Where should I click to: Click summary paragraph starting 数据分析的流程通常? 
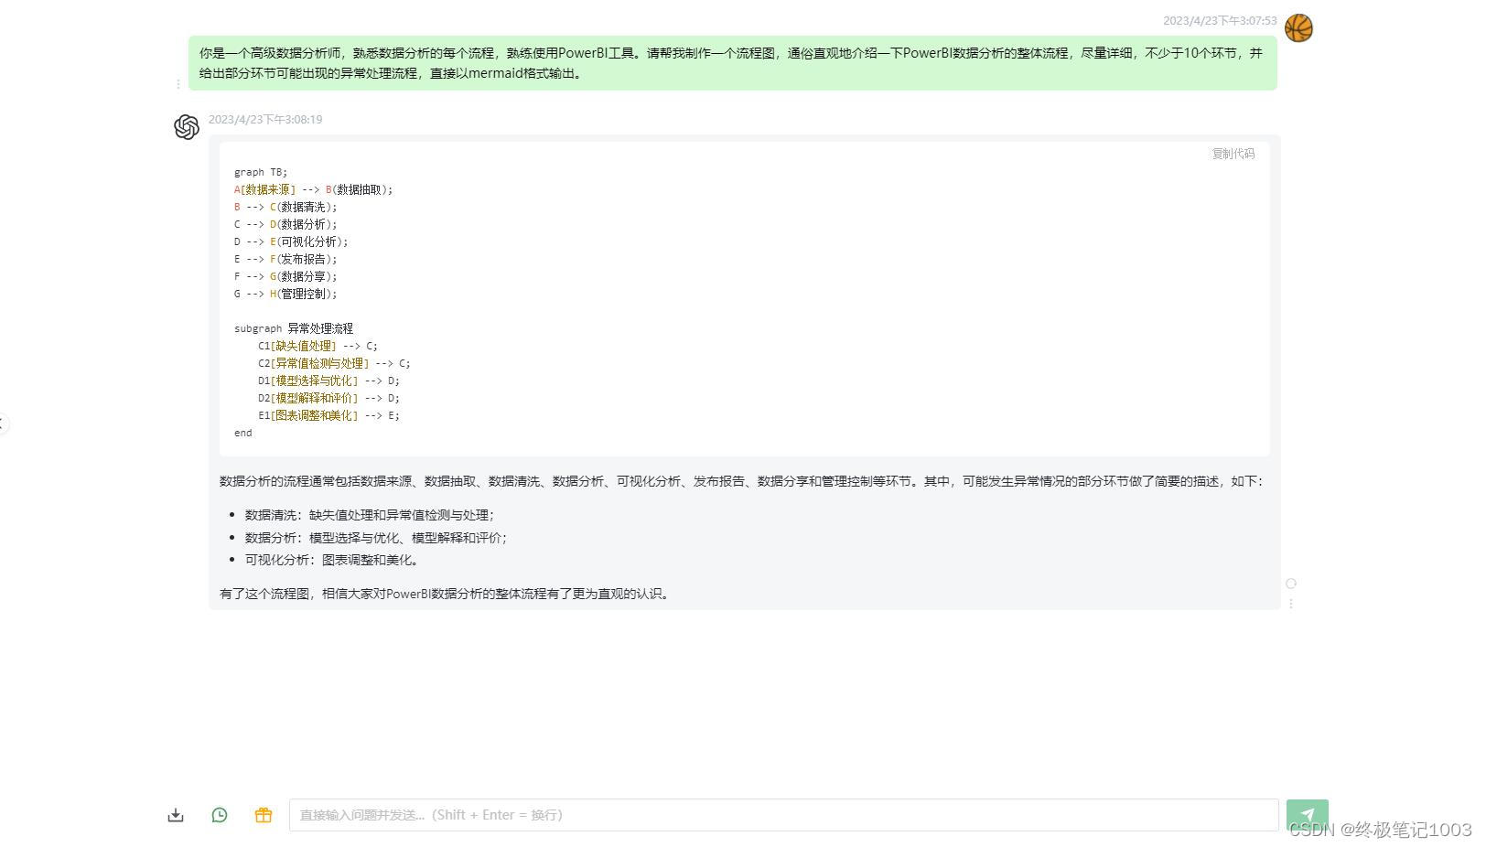741,481
